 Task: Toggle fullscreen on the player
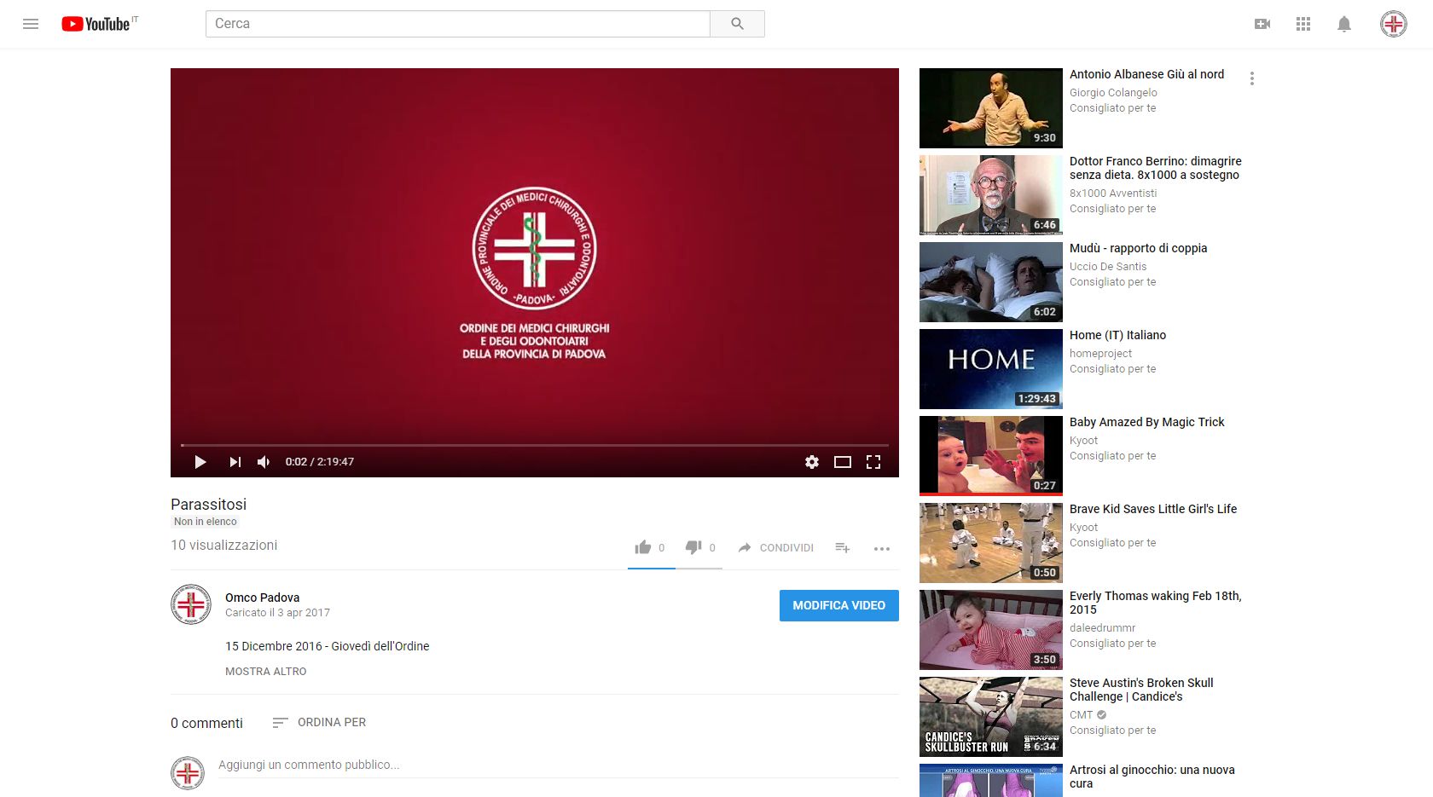(873, 462)
